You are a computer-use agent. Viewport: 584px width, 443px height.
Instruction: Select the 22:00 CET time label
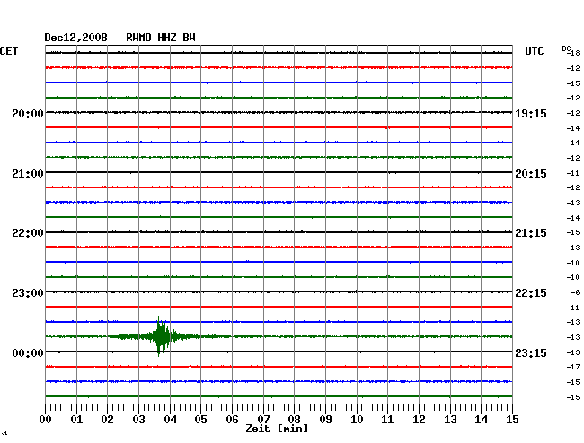point(28,233)
